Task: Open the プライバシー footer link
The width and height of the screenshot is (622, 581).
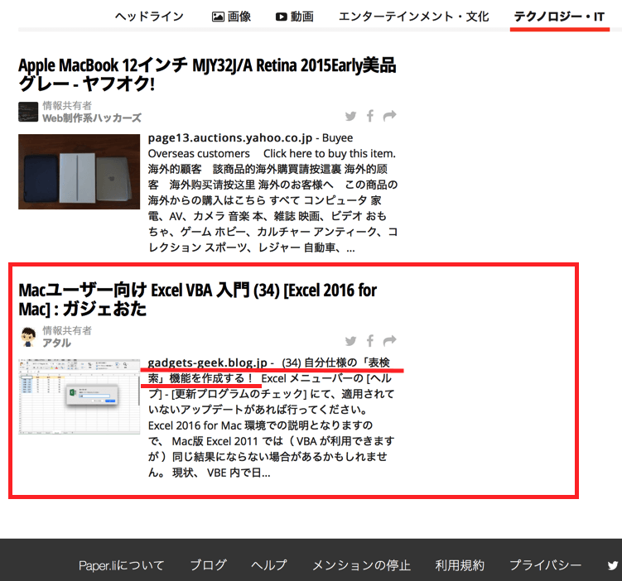Action: tap(545, 565)
